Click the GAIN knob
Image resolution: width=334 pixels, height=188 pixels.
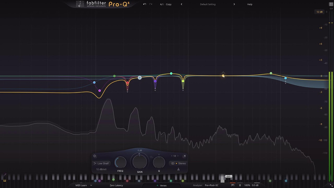click(x=140, y=162)
